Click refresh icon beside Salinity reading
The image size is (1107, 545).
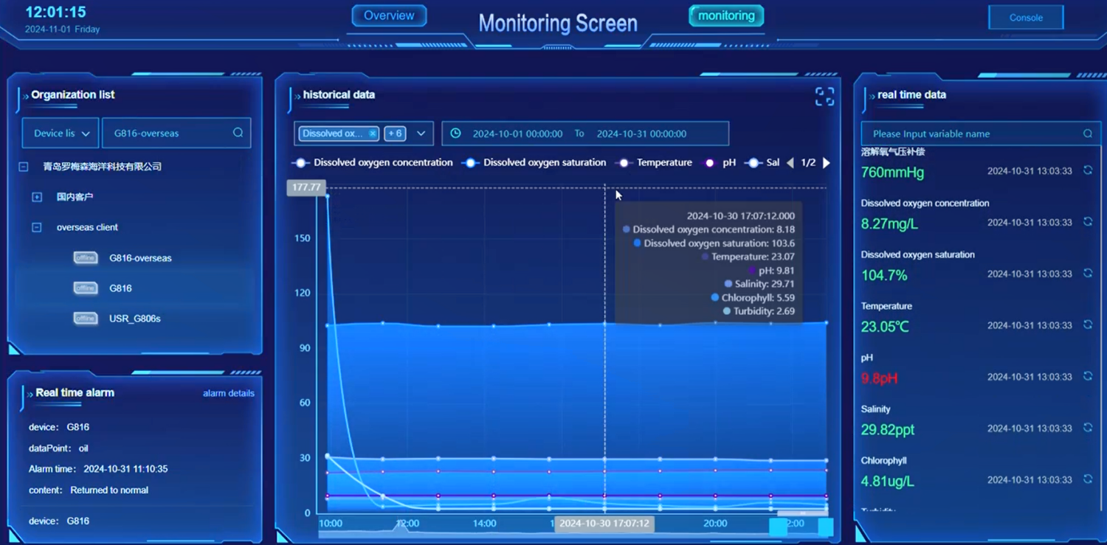1088,428
